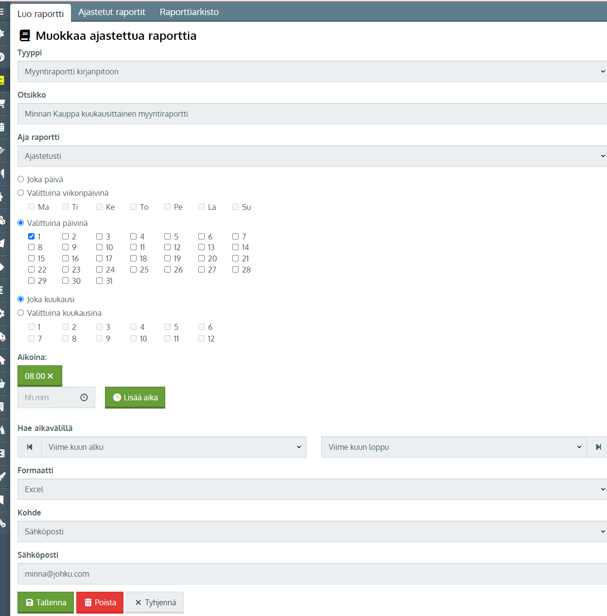Open time picker clock icon
Viewport: 607px width, 616px height.
pos(84,397)
